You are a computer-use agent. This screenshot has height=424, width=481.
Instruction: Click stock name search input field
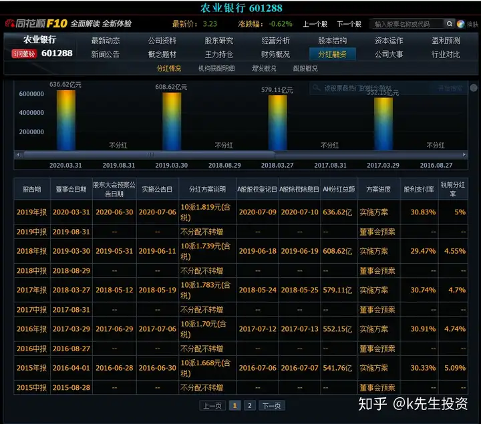click(x=407, y=24)
